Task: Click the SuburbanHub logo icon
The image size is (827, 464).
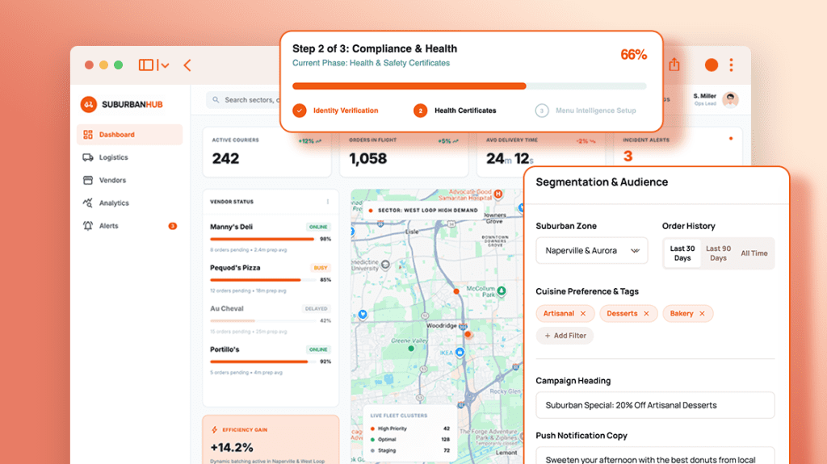Action: tap(88, 104)
